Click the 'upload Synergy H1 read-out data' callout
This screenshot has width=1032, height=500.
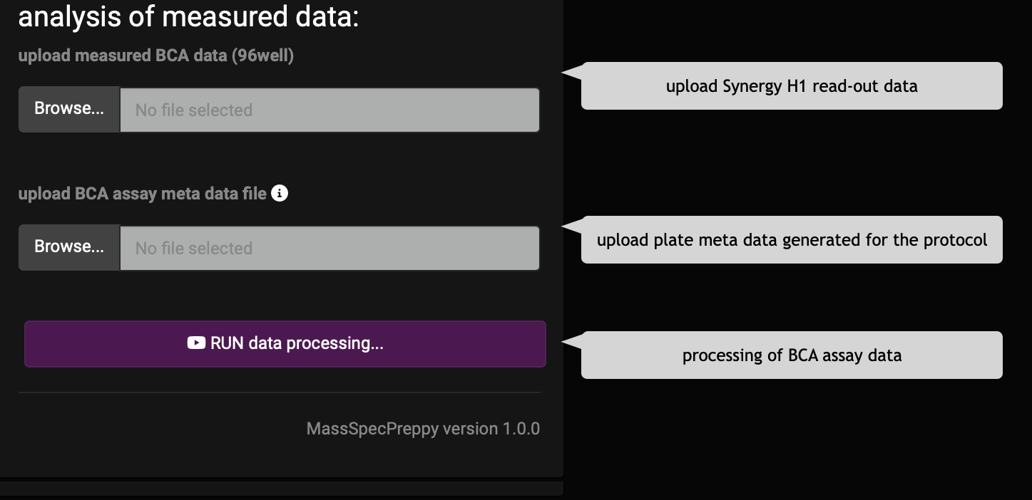(x=791, y=86)
